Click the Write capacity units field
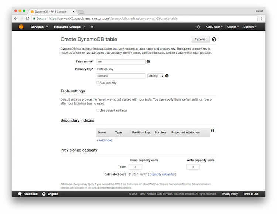Screen dimensions: 277x214 click(x=193, y=167)
